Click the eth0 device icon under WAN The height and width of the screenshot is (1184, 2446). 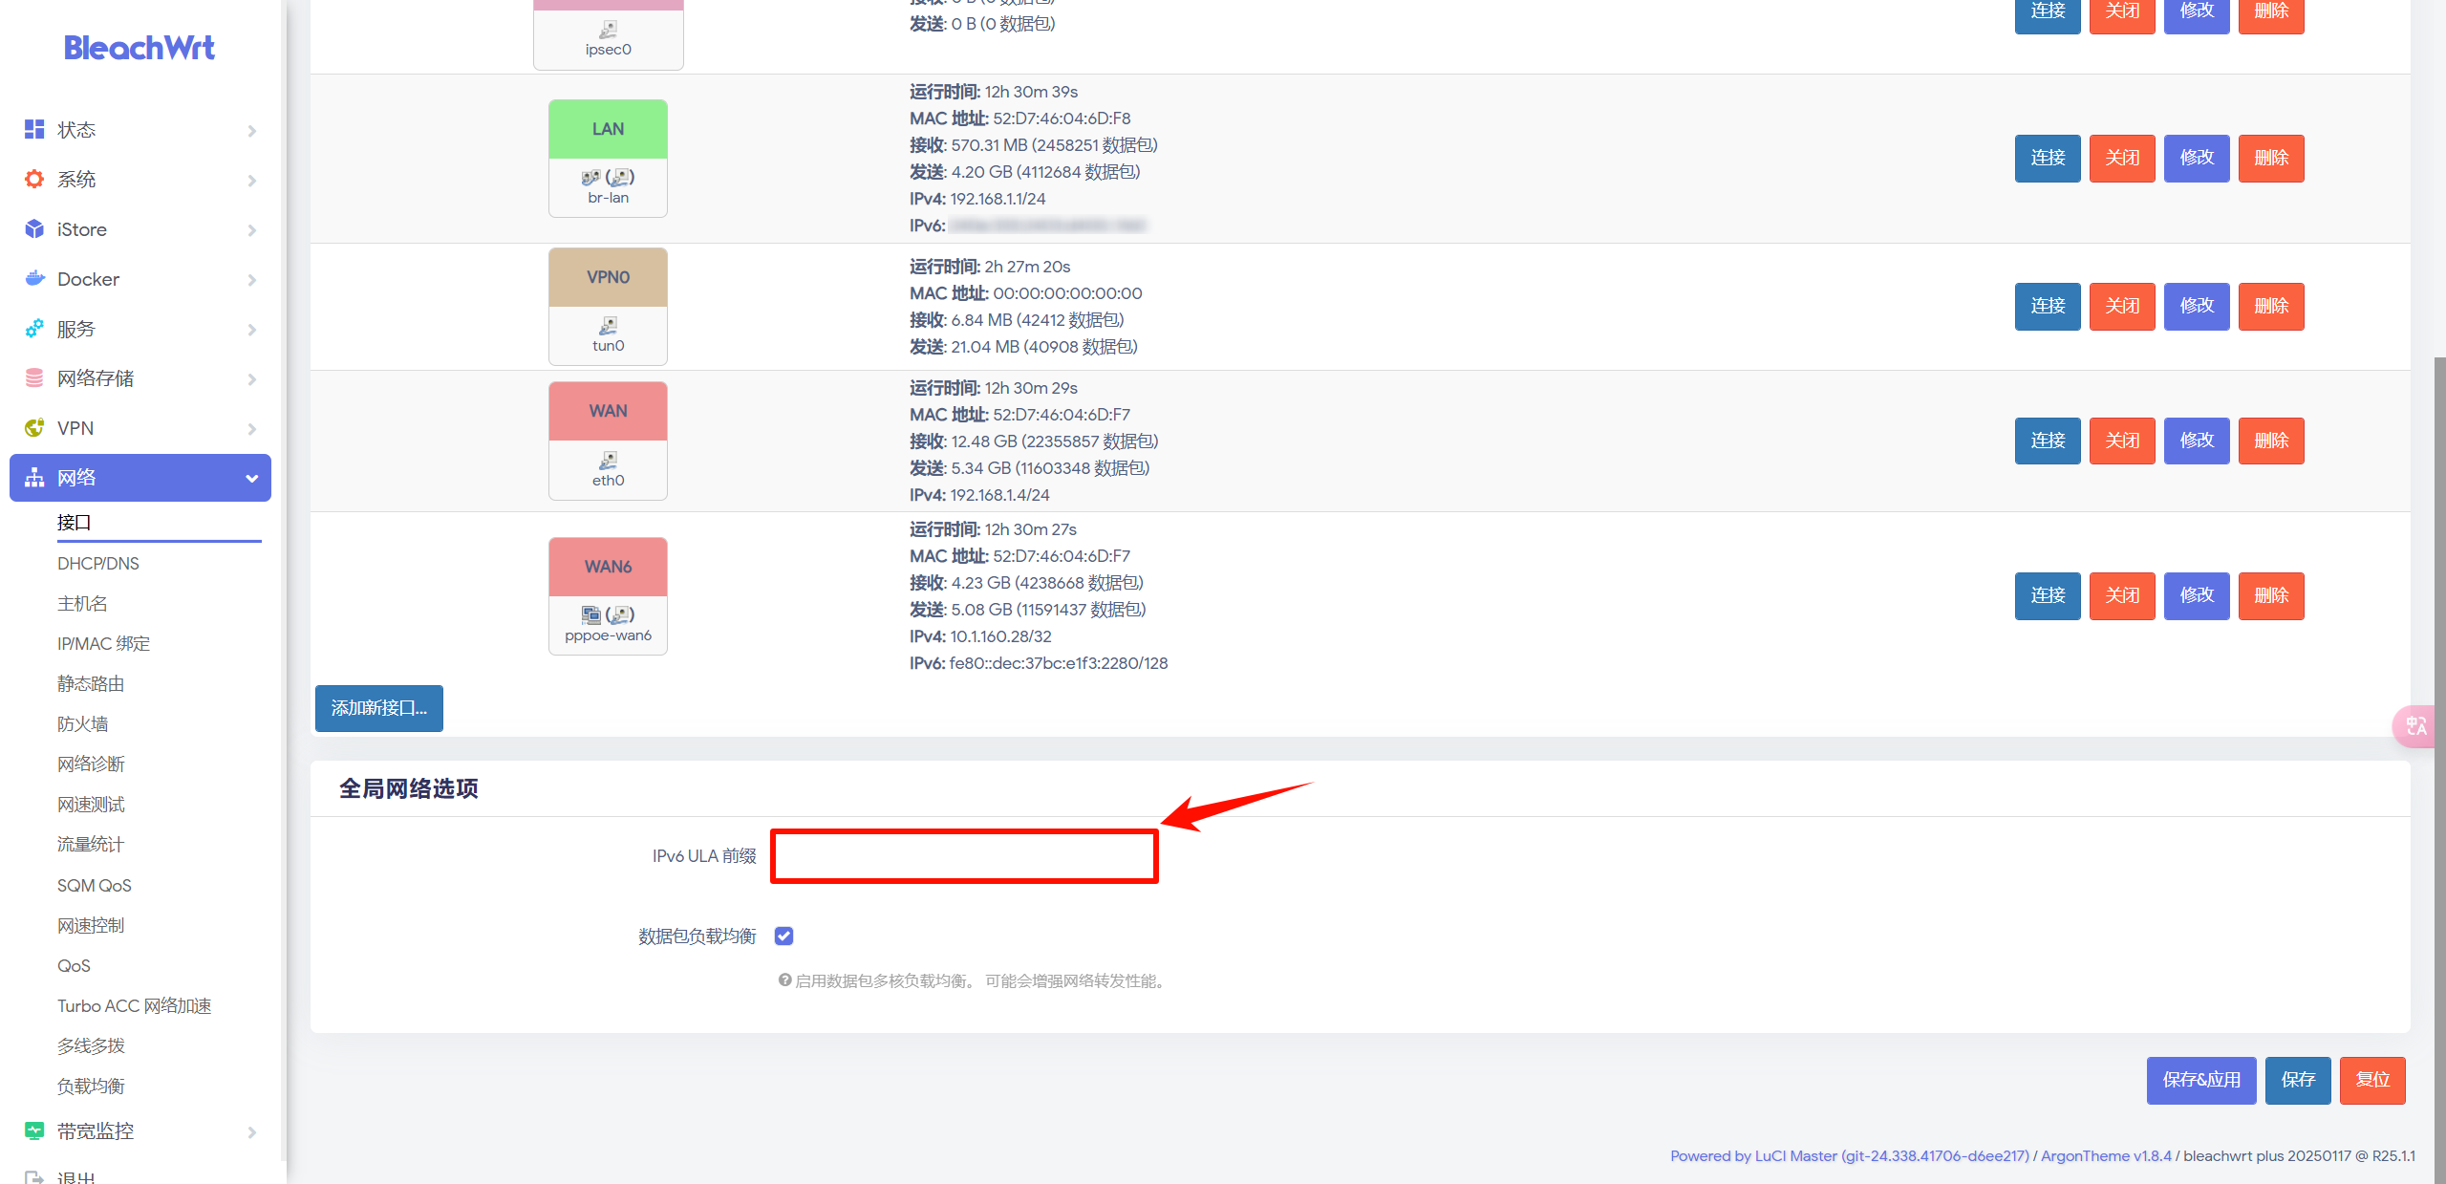[608, 461]
